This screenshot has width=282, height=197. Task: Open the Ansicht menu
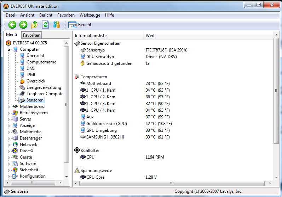(27, 15)
